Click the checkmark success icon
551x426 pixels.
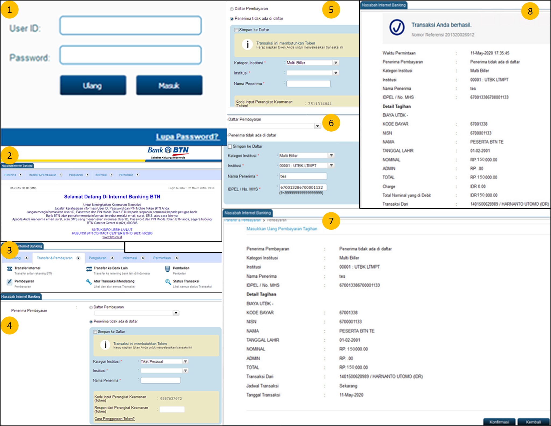(x=397, y=27)
